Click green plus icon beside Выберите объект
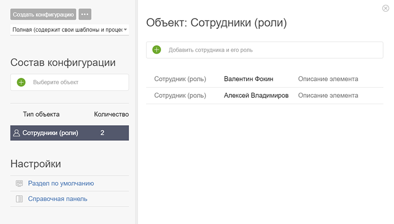Viewport: 394px width, 224px height. pyautogui.click(x=21, y=82)
